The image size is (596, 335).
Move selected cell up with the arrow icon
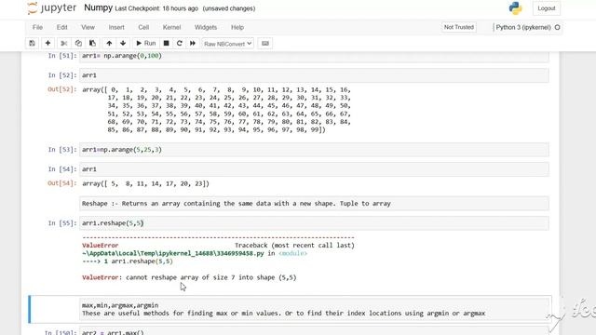tap(109, 44)
